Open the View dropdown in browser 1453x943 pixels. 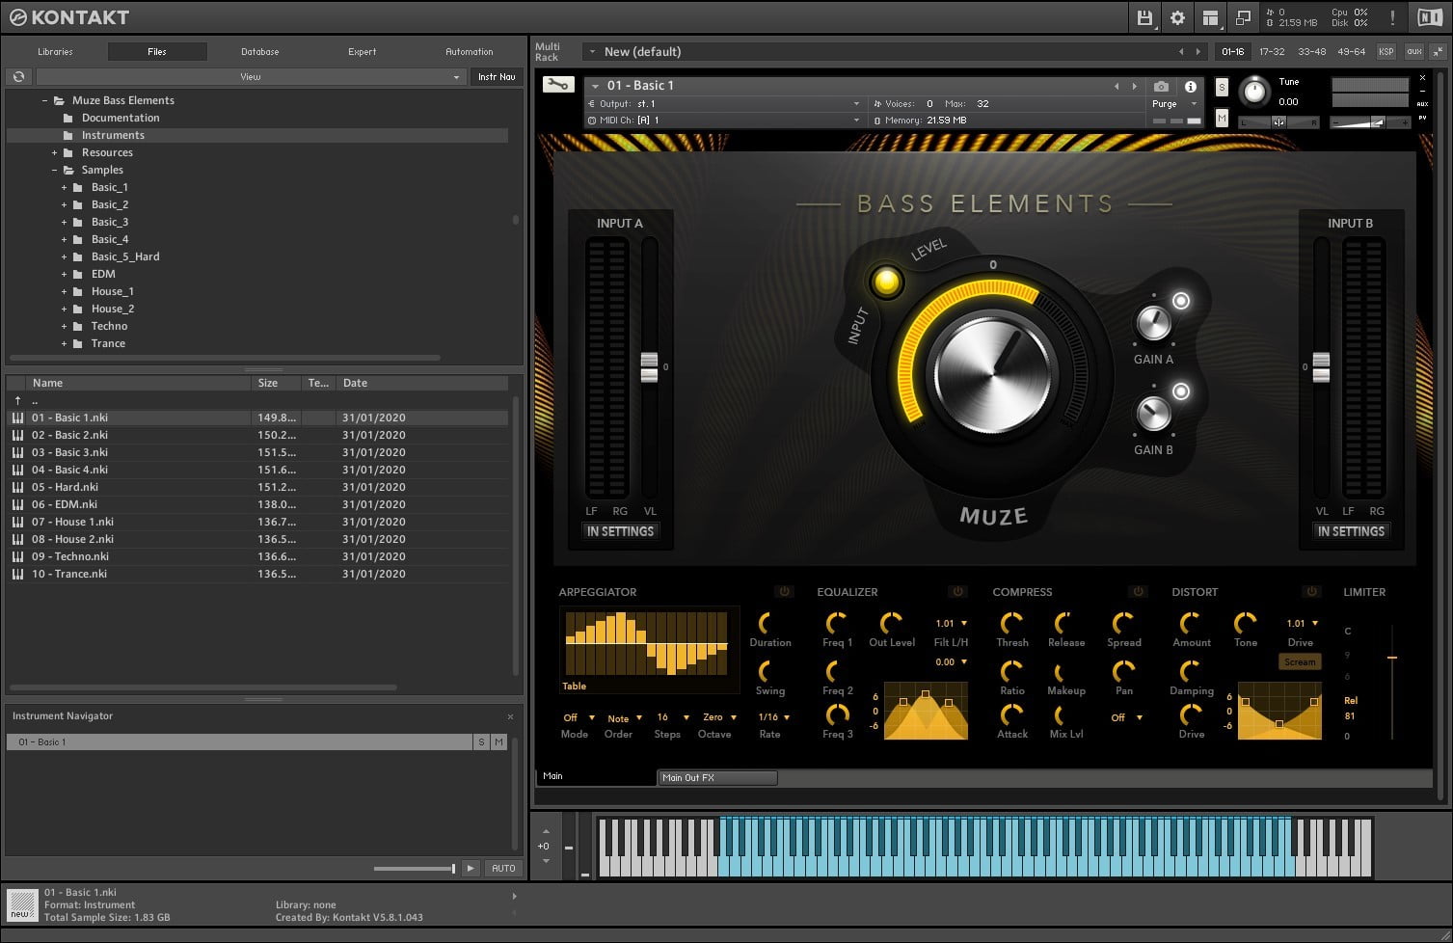251,76
